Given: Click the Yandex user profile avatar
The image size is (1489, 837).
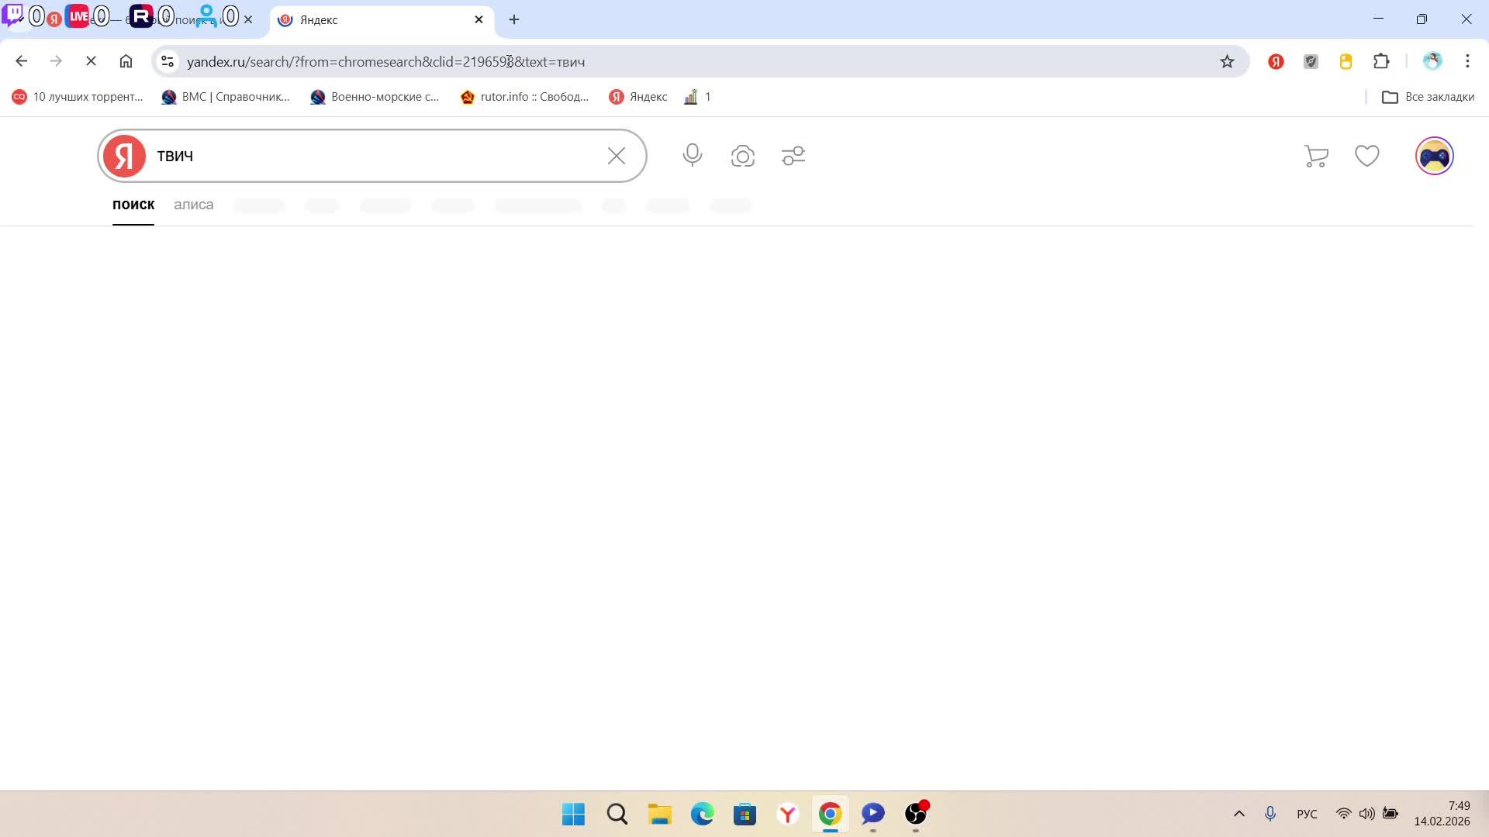Looking at the screenshot, I should pos(1434,157).
